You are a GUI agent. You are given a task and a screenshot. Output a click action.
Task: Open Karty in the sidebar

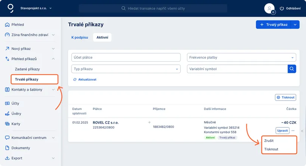coord(16,124)
